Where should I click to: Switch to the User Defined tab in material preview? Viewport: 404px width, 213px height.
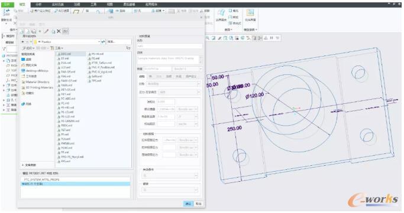coord(191,77)
